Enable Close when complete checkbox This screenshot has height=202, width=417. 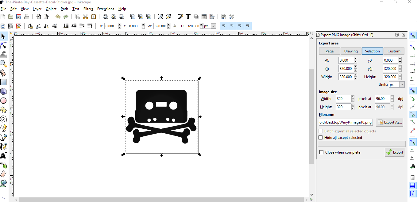click(x=321, y=152)
